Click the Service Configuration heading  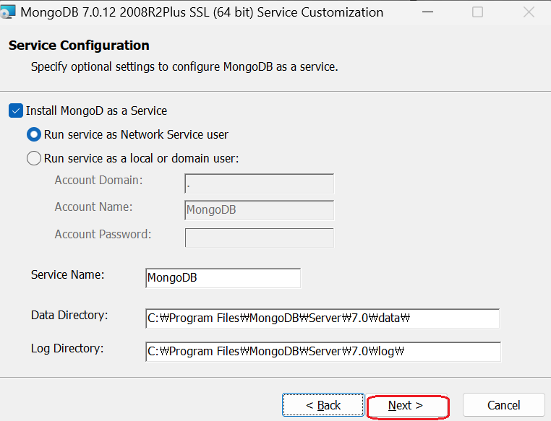pyautogui.click(x=79, y=45)
